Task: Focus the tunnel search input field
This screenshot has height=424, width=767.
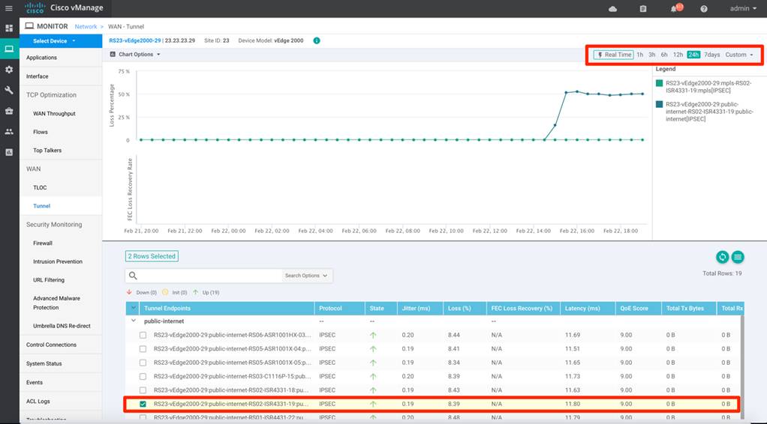Action: (x=210, y=276)
